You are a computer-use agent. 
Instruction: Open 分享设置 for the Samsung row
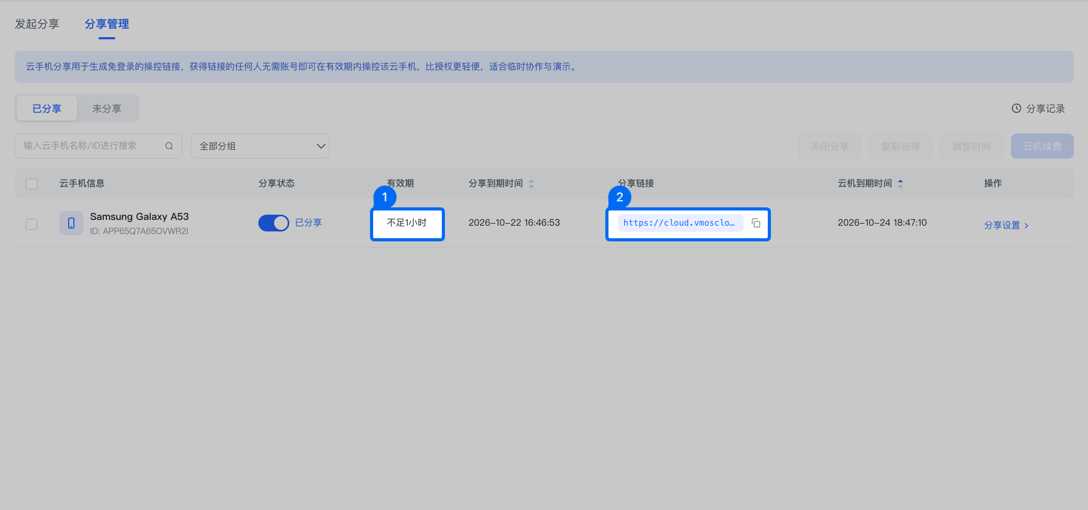[1006, 225]
